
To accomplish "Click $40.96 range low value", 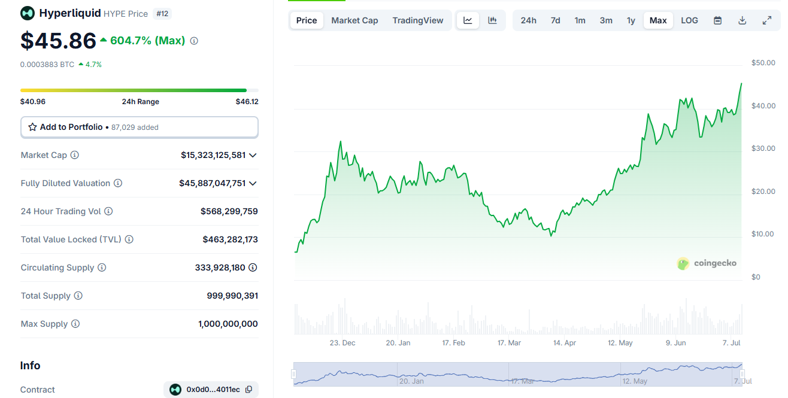I will click(33, 102).
